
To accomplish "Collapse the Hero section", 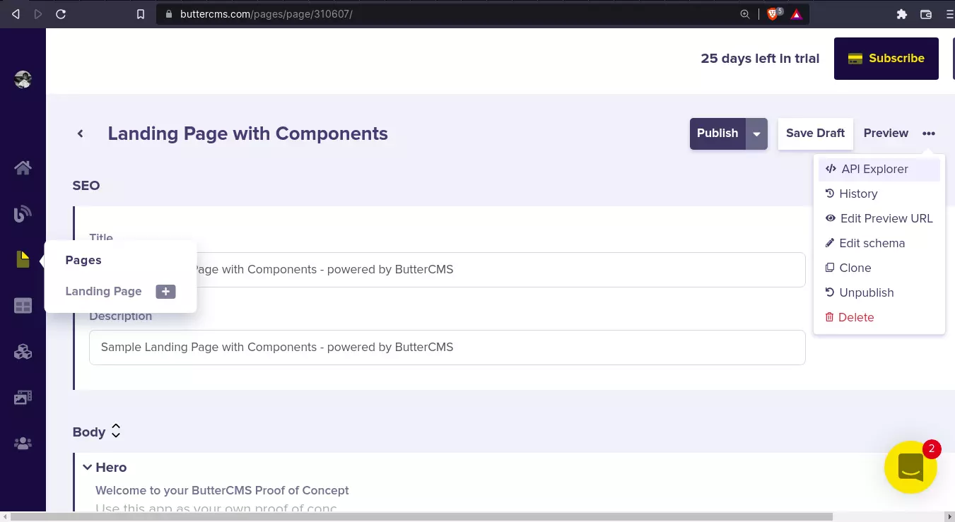I will point(88,467).
